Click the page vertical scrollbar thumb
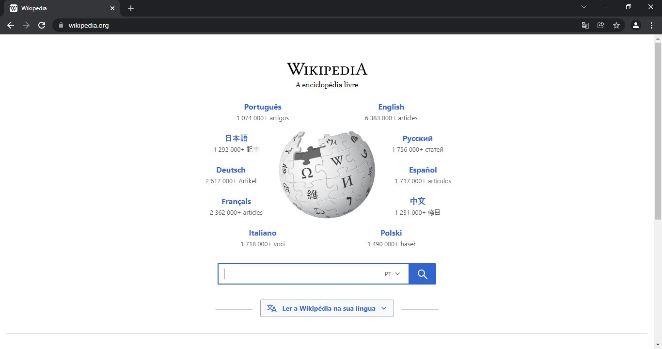 coord(658,131)
